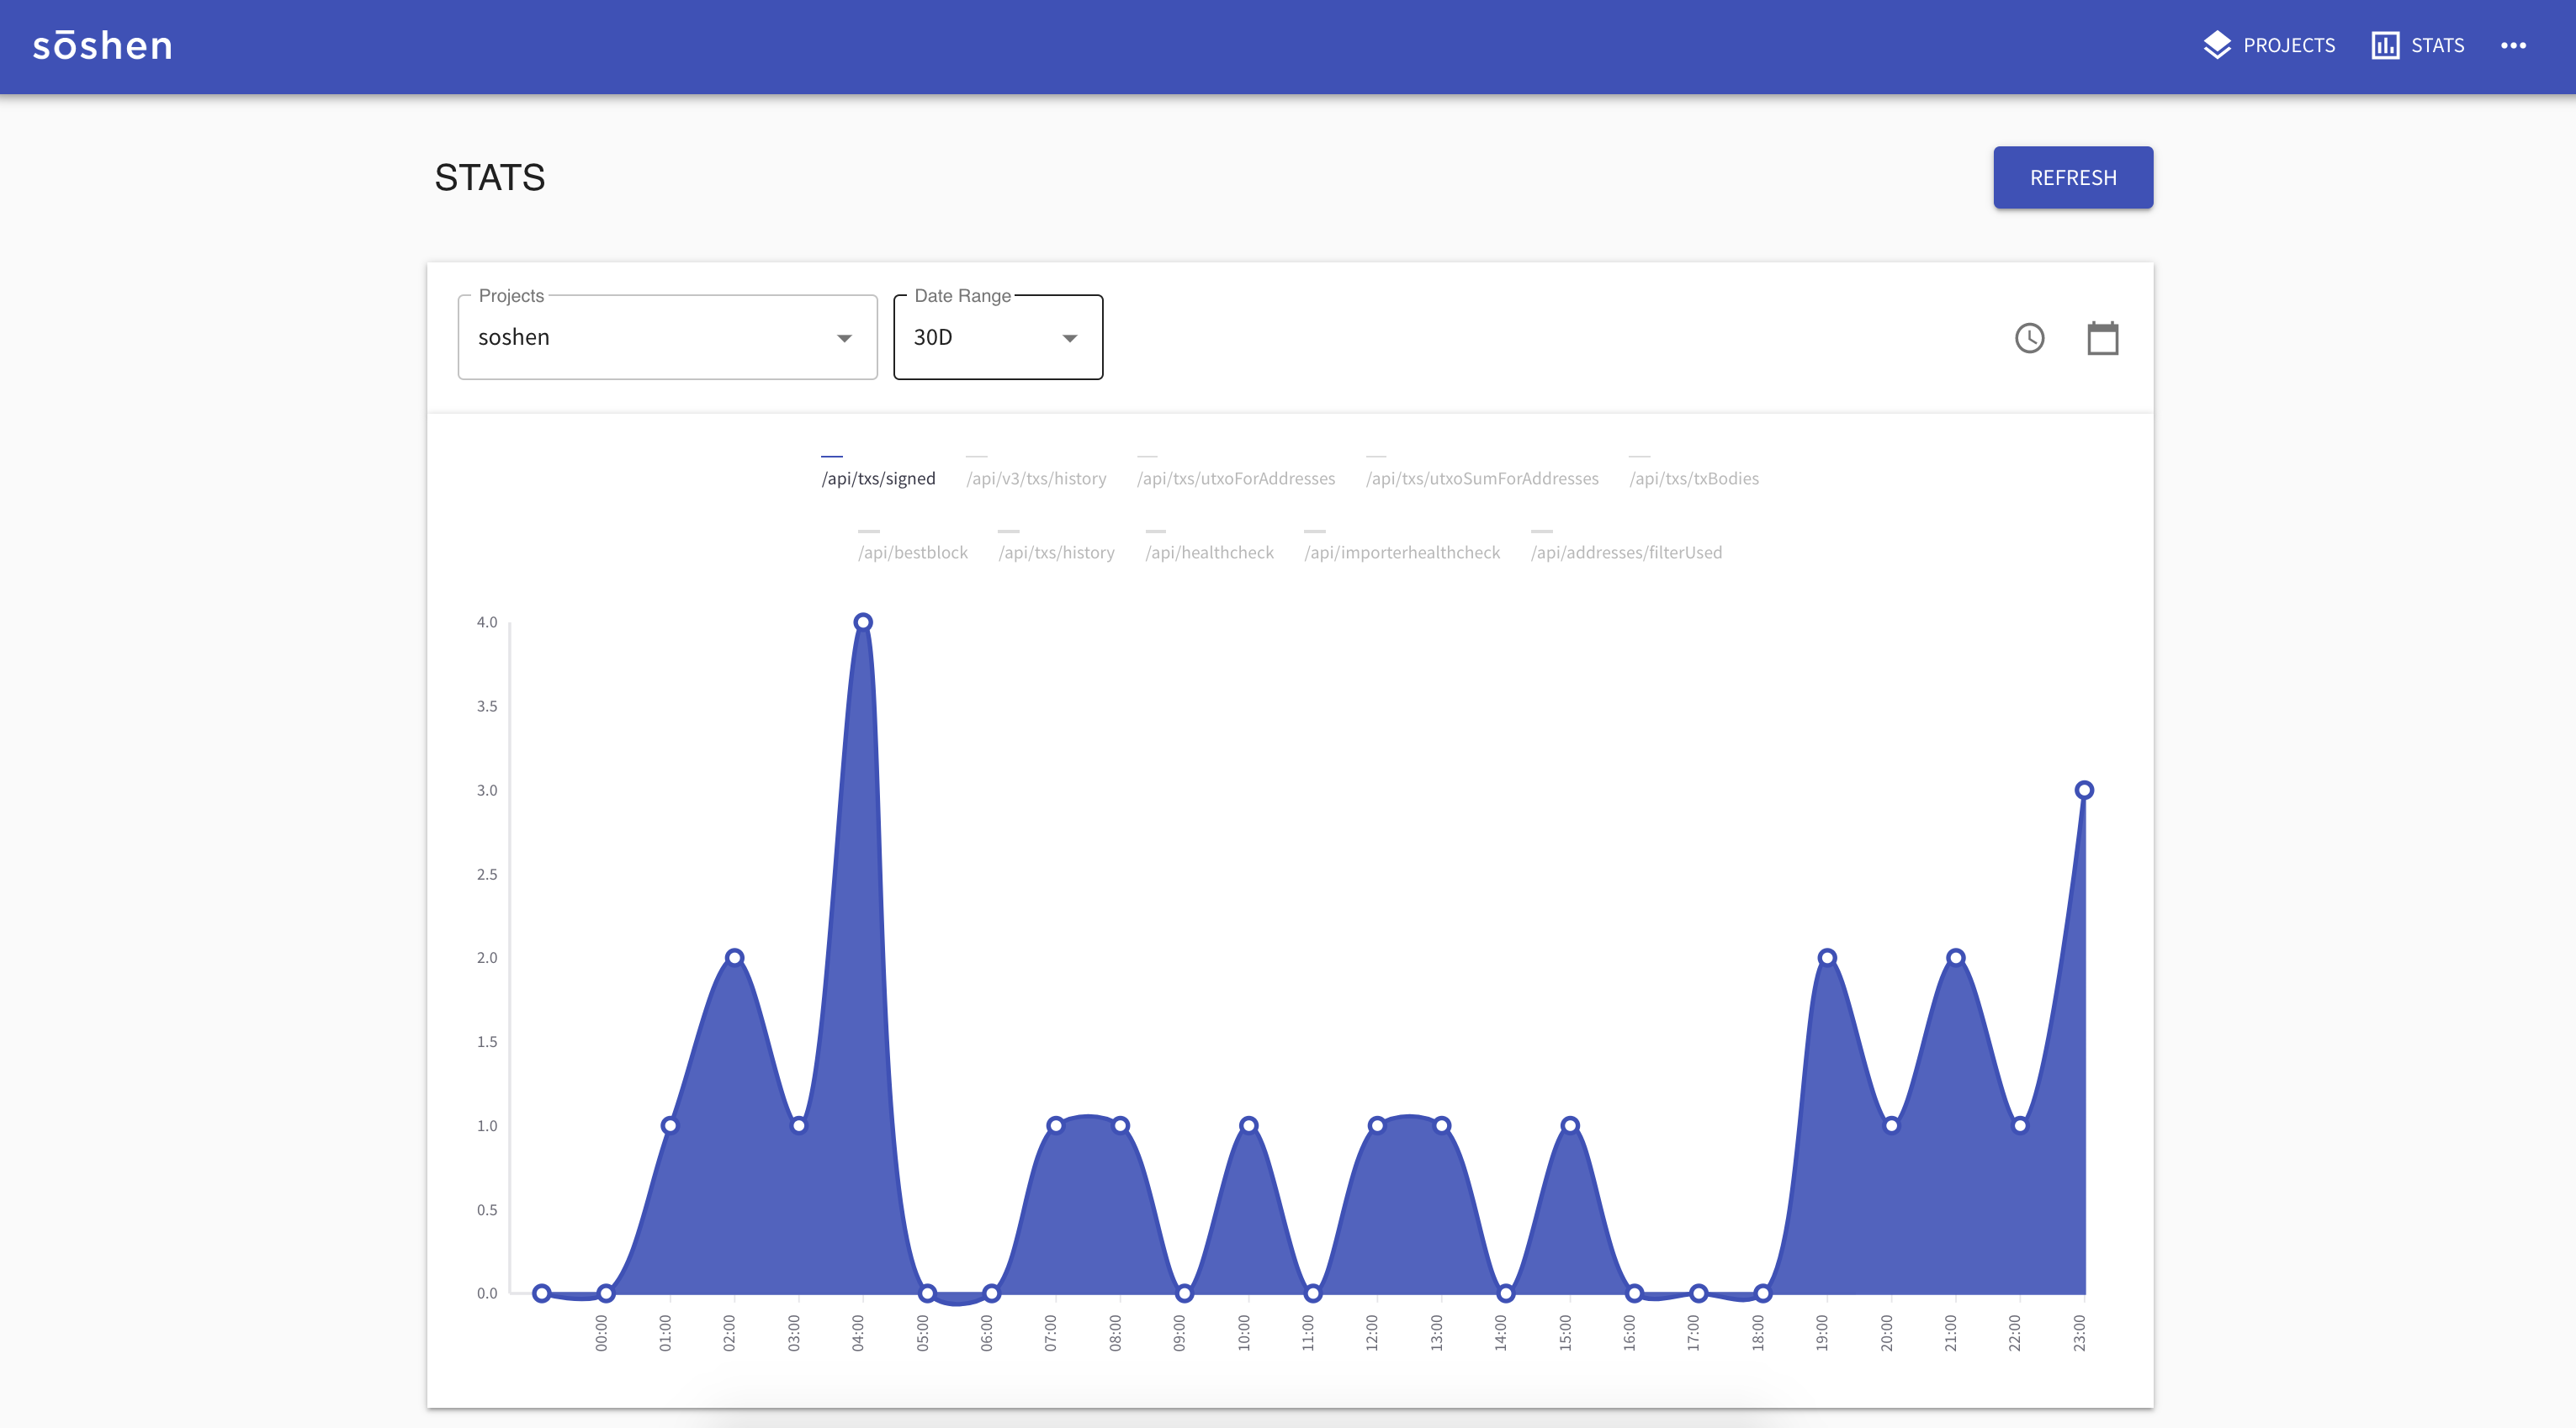
Task: Show /api/v3/txs/history series in chart
Action: click(x=1036, y=478)
